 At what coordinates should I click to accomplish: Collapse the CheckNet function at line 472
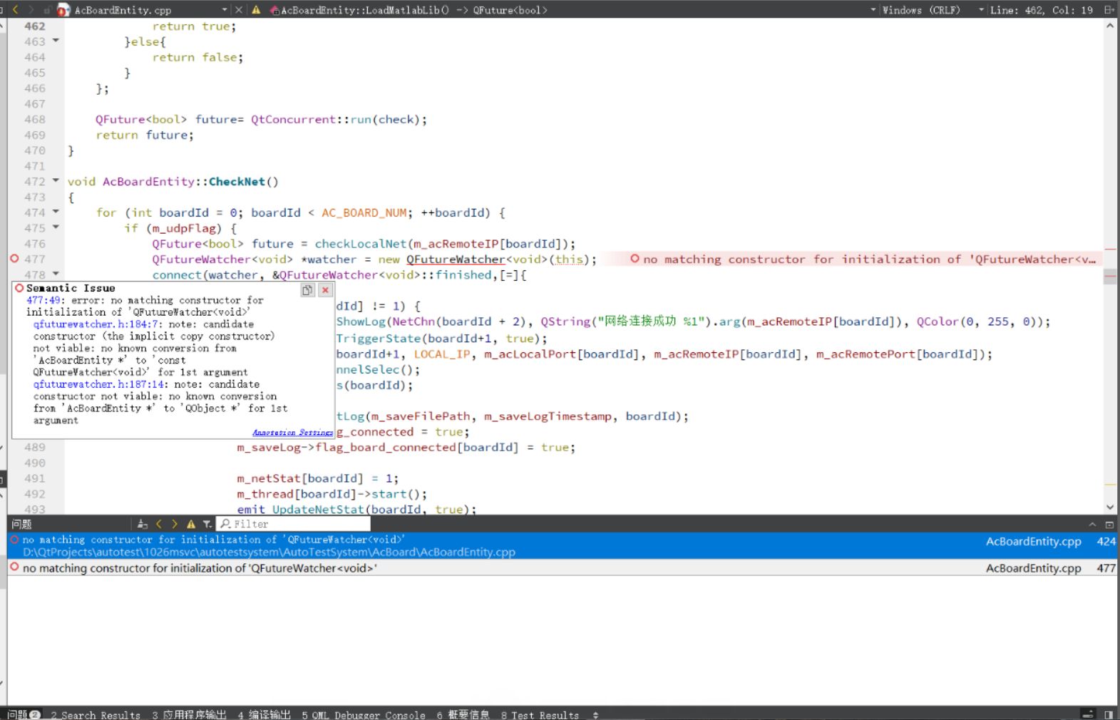[56, 181]
